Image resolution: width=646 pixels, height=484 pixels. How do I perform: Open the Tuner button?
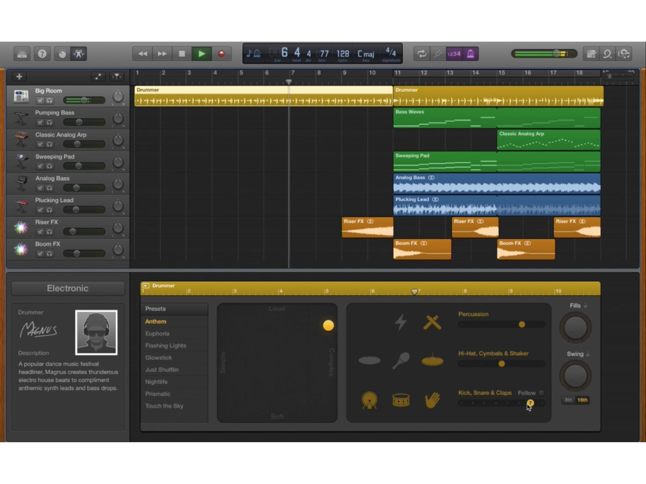[x=438, y=54]
